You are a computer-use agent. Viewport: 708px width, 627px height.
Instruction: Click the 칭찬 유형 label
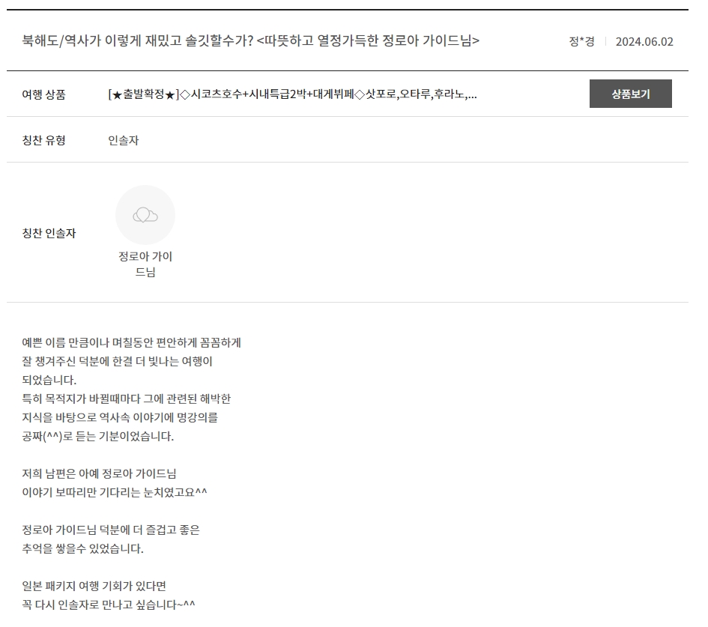coord(43,140)
